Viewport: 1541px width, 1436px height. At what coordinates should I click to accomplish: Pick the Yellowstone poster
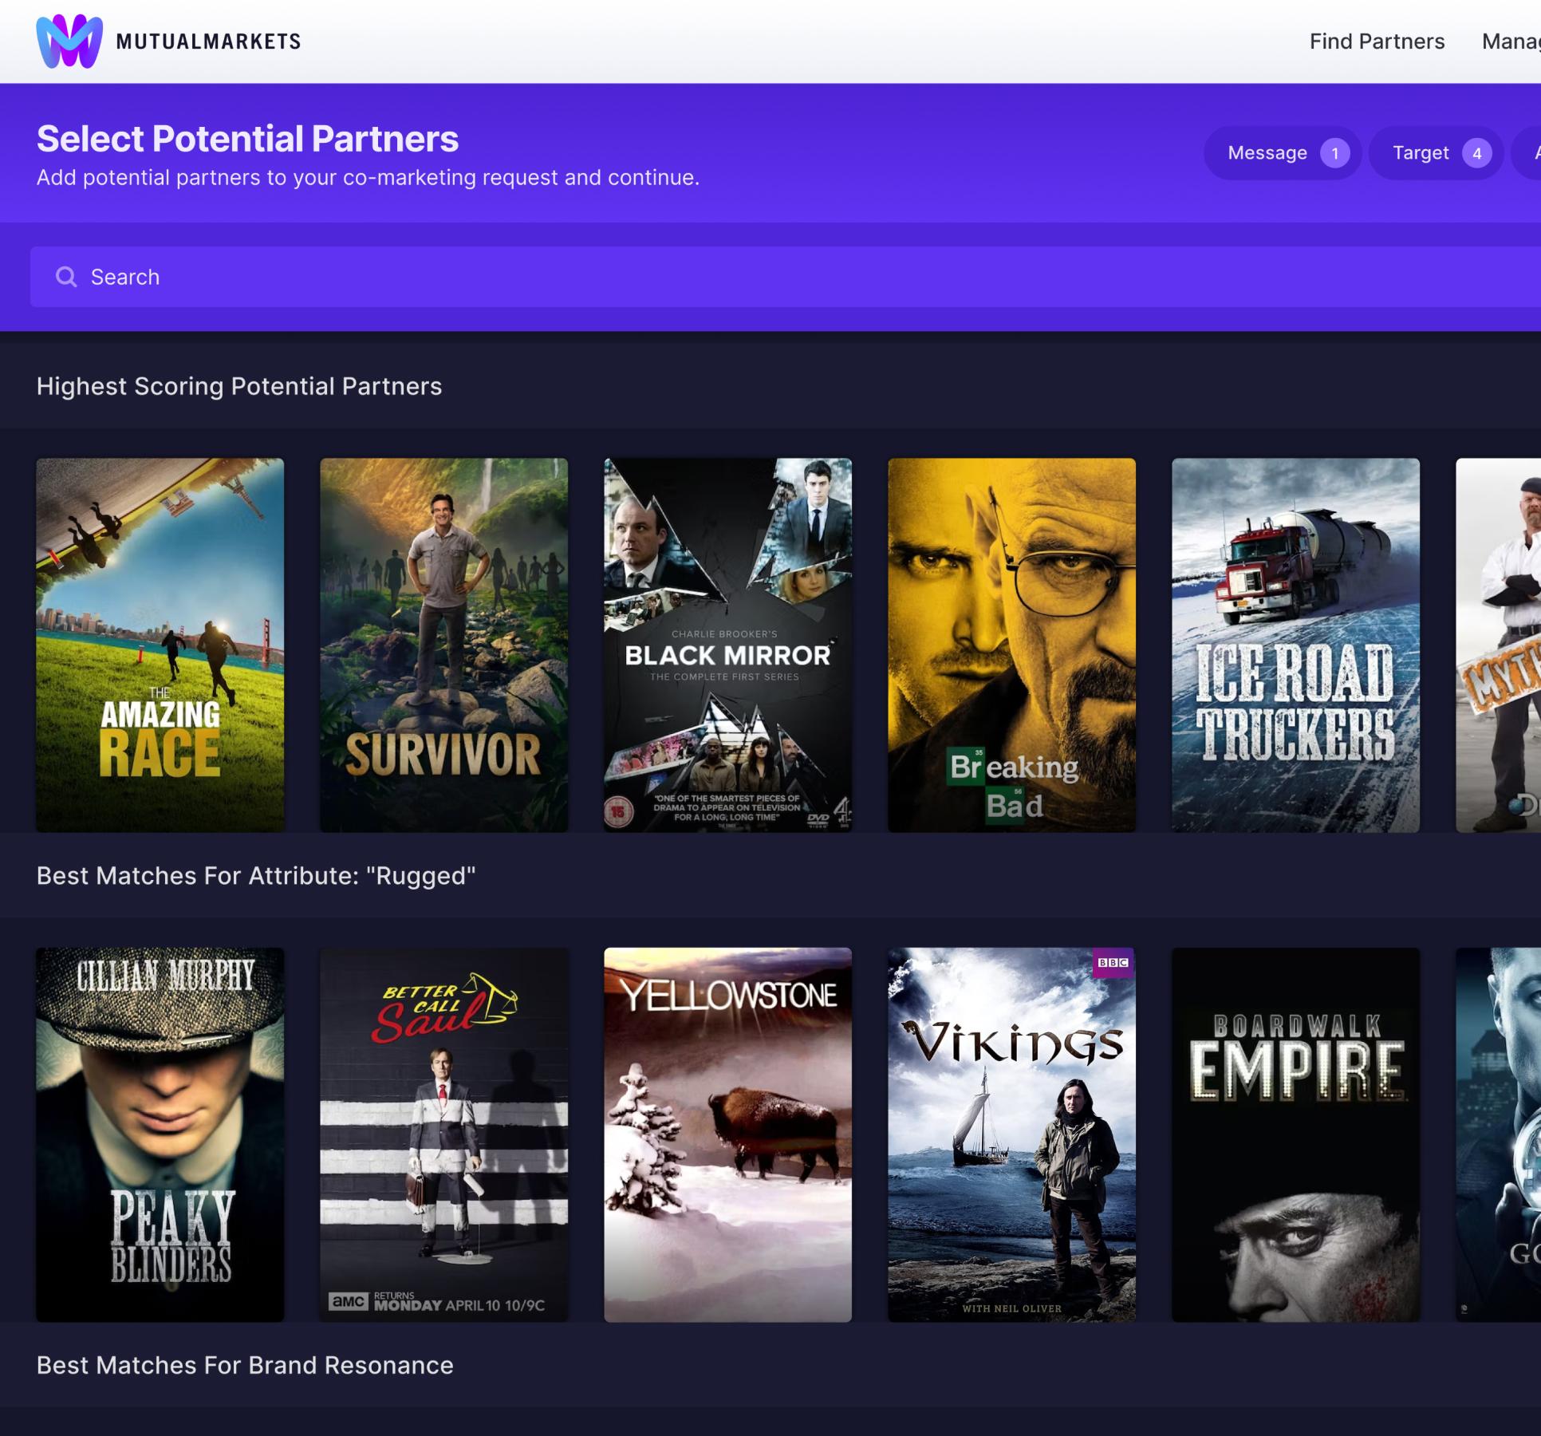(x=728, y=1134)
